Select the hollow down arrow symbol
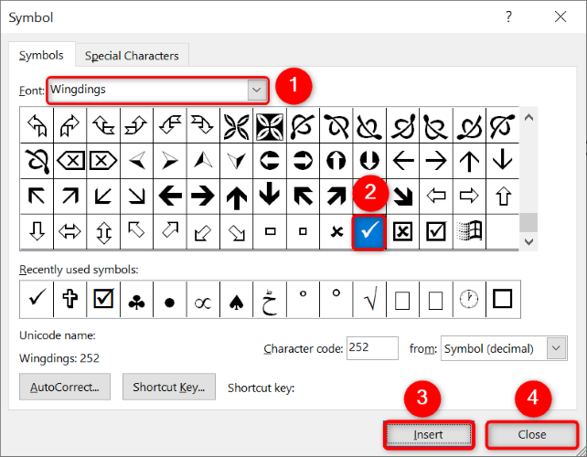Image resolution: width=587 pixels, height=457 pixels. tap(37, 231)
